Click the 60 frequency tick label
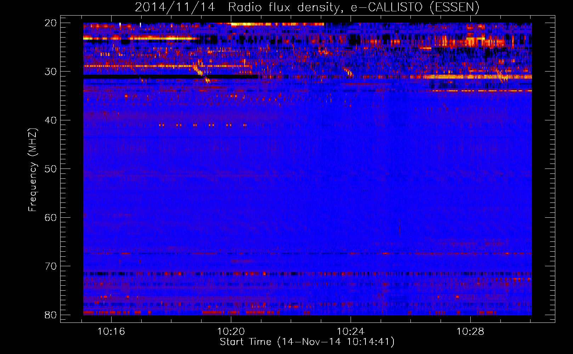Viewport: 573px width, 354px height. pos(51,217)
